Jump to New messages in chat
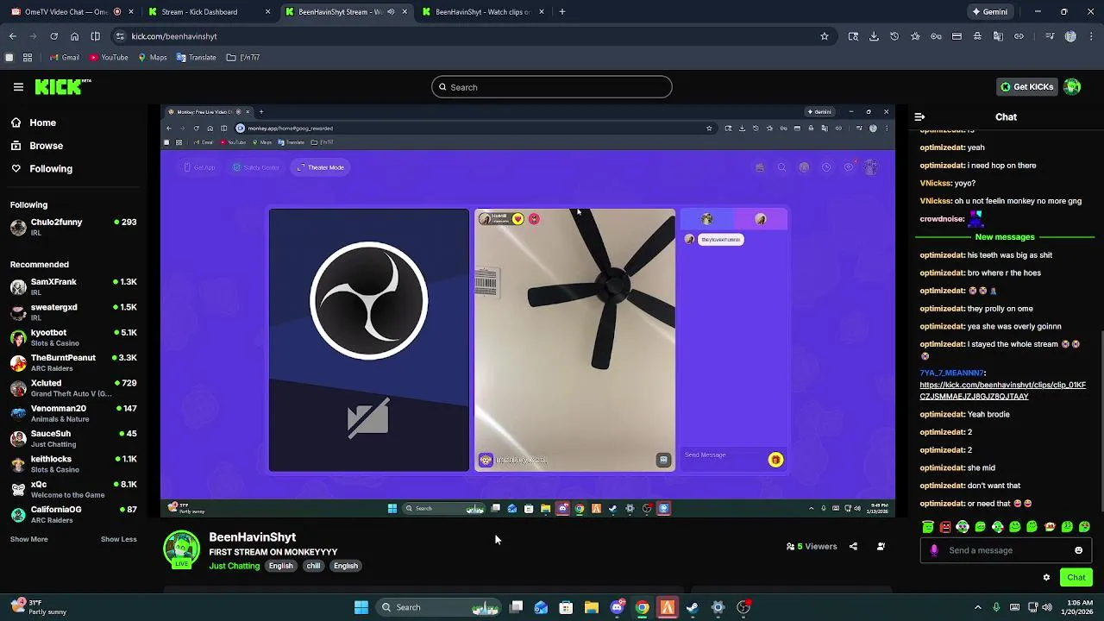Viewport: 1104px width, 621px height. click(1005, 237)
